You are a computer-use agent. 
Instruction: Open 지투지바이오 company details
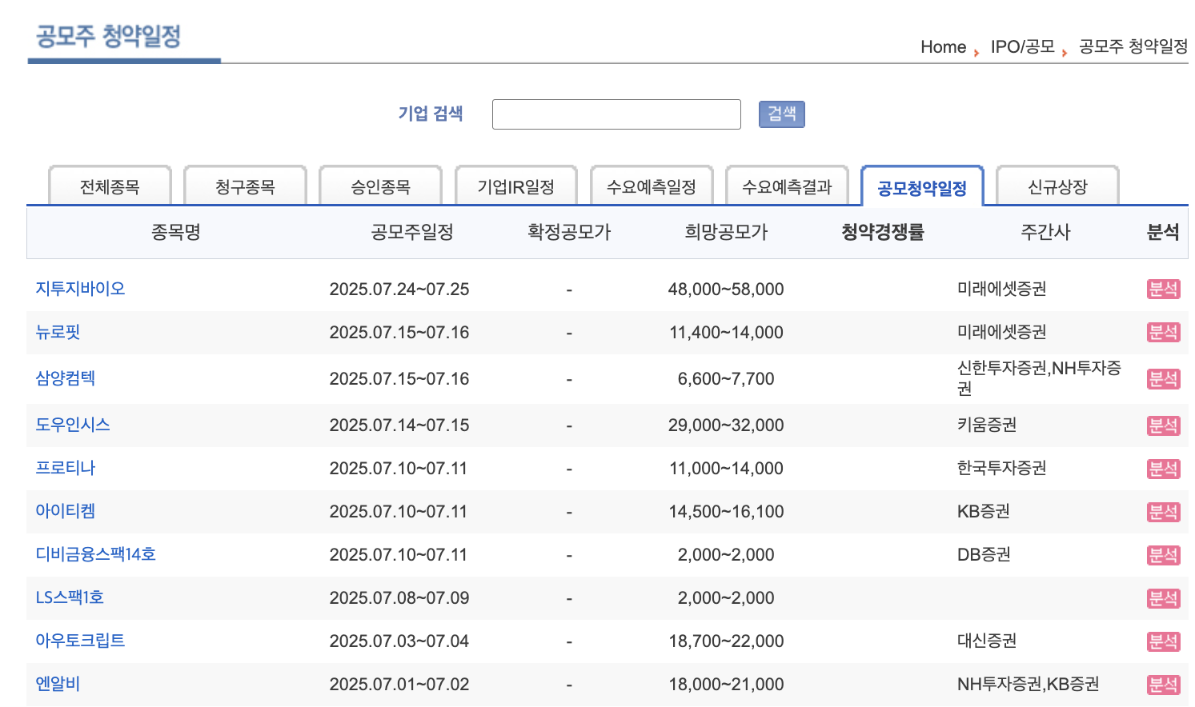(x=79, y=289)
